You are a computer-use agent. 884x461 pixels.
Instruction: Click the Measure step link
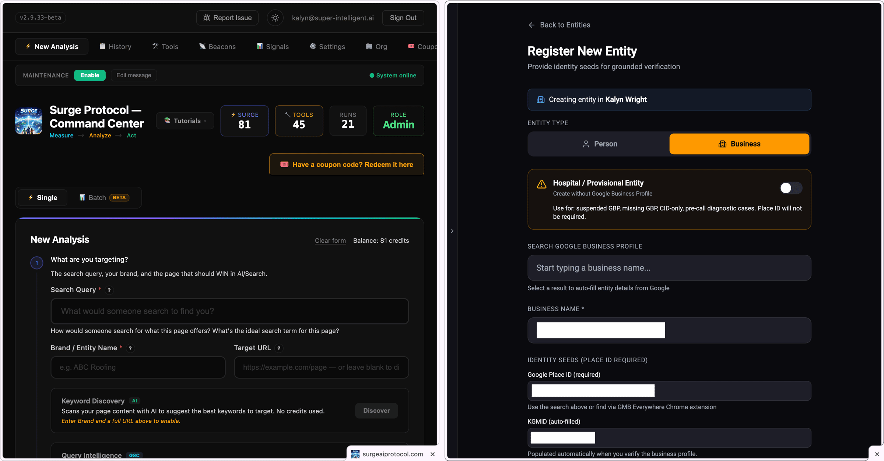[62, 136]
